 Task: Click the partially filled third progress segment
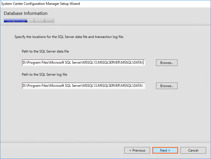coord(29,21)
